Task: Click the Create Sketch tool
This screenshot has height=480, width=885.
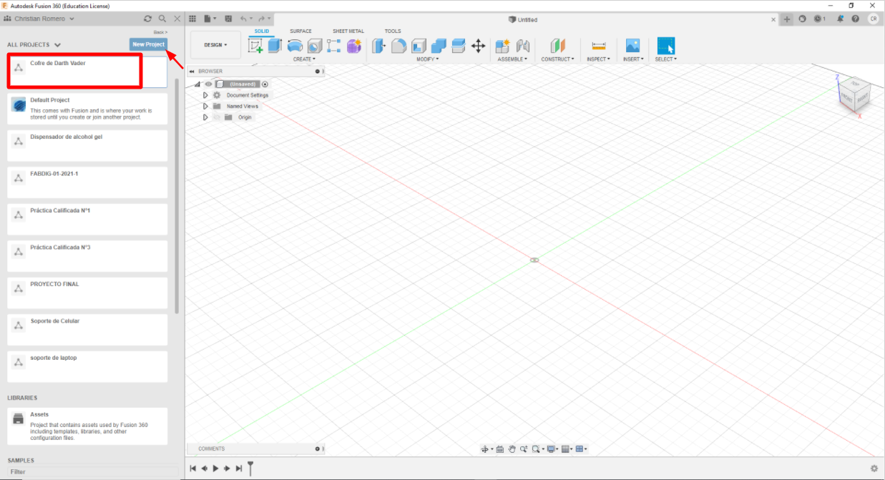Action: click(255, 46)
